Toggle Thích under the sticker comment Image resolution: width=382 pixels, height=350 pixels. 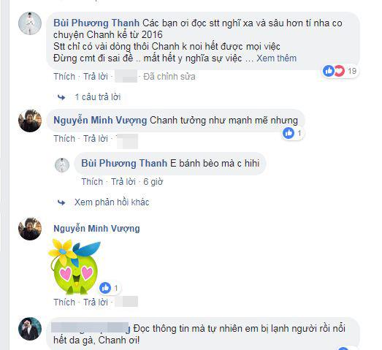(64, 303)
